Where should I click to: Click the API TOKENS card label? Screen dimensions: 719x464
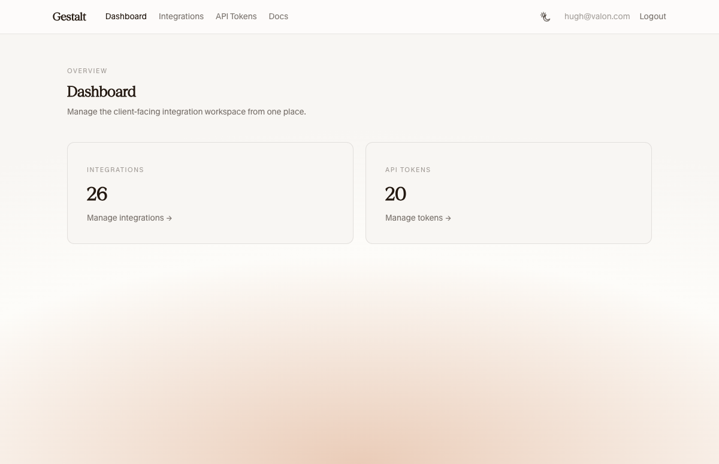pos(408,170)
